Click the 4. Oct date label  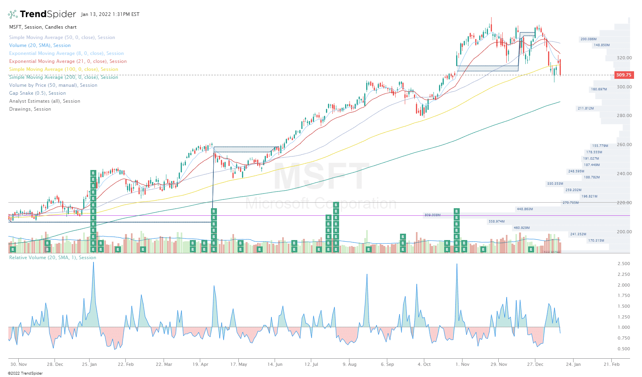coord(424,364)
